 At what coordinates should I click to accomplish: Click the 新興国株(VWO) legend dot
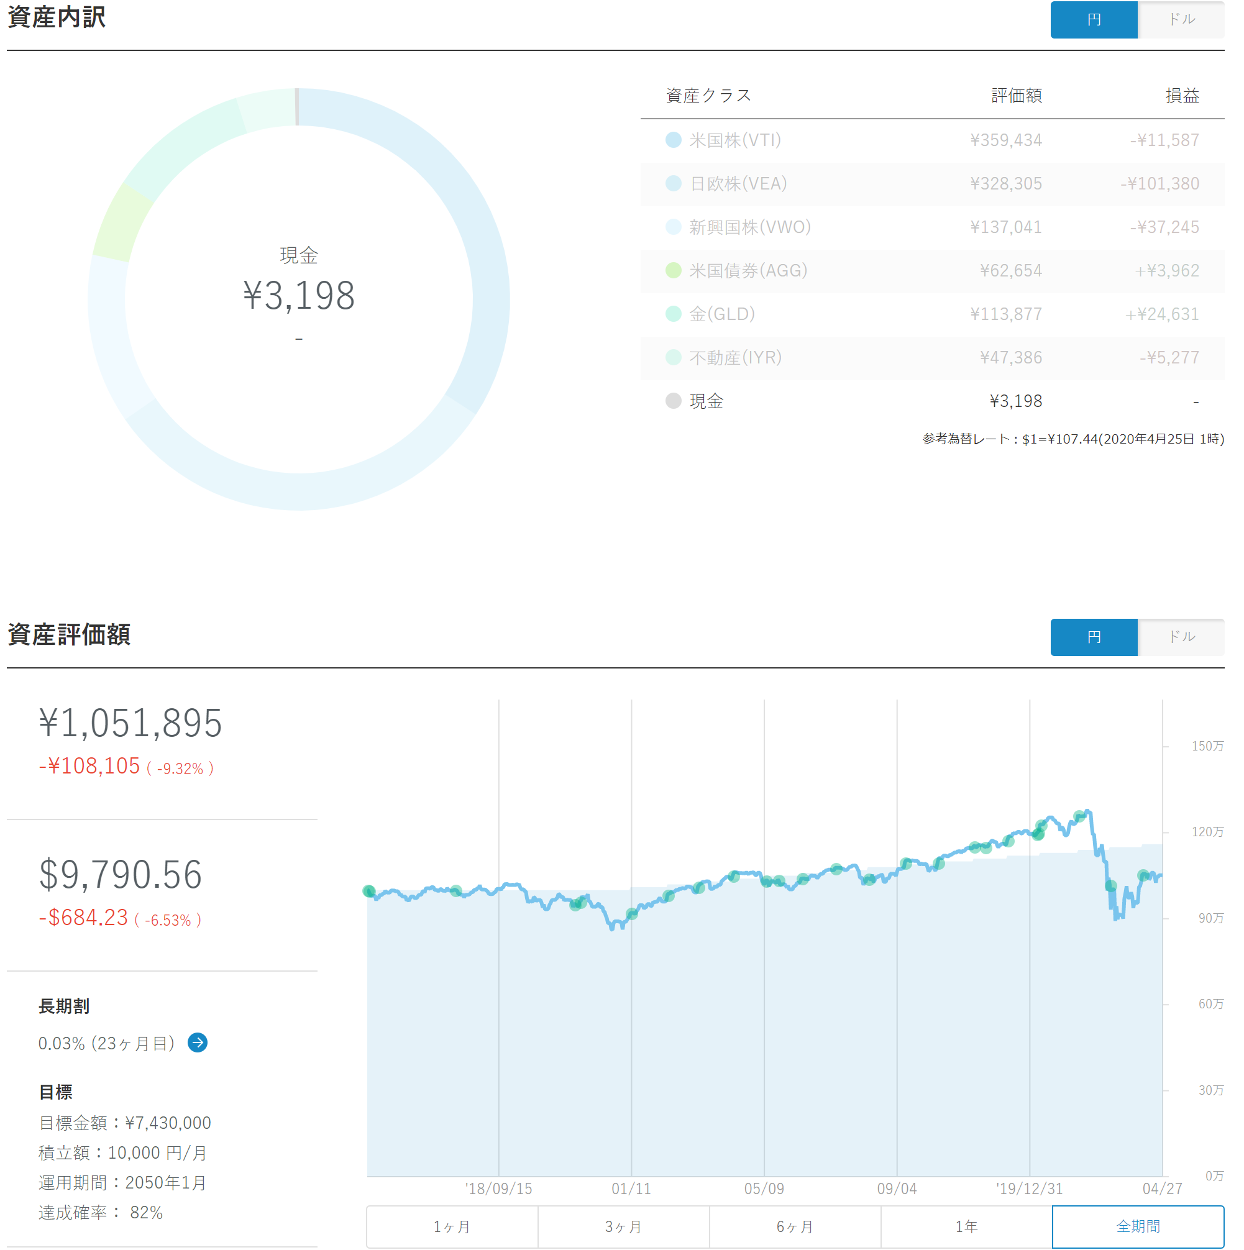coord(673,226)
